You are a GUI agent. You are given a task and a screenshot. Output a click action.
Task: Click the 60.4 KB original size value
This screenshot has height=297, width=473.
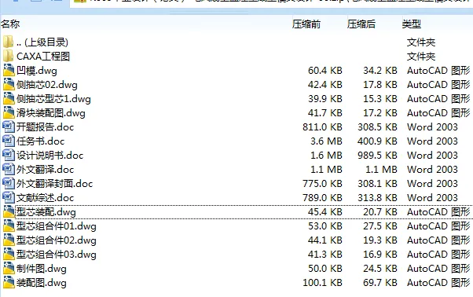click(x=325, y=71)
